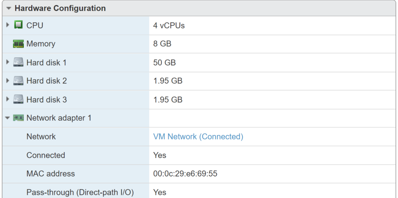Image resolution: width=398 pixels, height=198 pixels.
Task: Collapse the Hardware Configuration panel
Action: pyautogui.click(x=9, y=9)
